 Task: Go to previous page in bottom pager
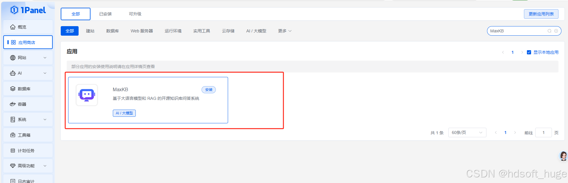pyautogui.click(x=496, y=132)
